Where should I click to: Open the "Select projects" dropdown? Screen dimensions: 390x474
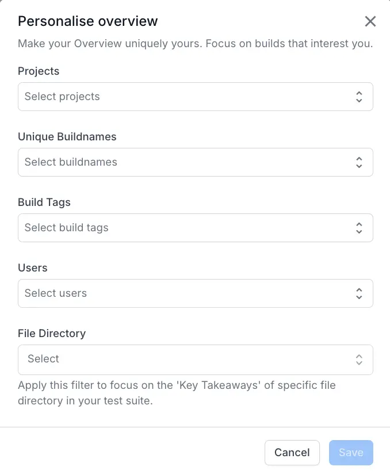[x=184, y=97]
